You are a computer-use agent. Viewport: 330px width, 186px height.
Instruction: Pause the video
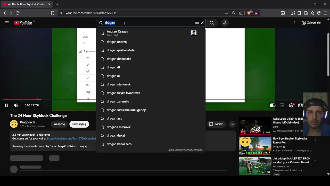[x=6, y=105]
